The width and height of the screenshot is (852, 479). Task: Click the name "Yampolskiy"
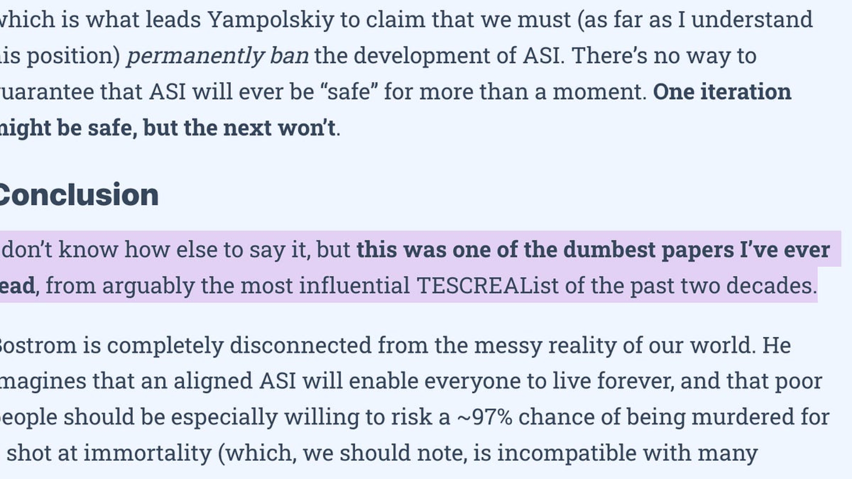(x=271, y=20)
